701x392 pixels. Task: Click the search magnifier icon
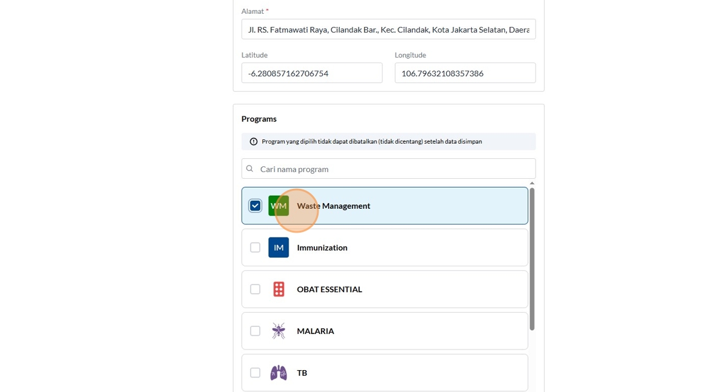(250, 169)
